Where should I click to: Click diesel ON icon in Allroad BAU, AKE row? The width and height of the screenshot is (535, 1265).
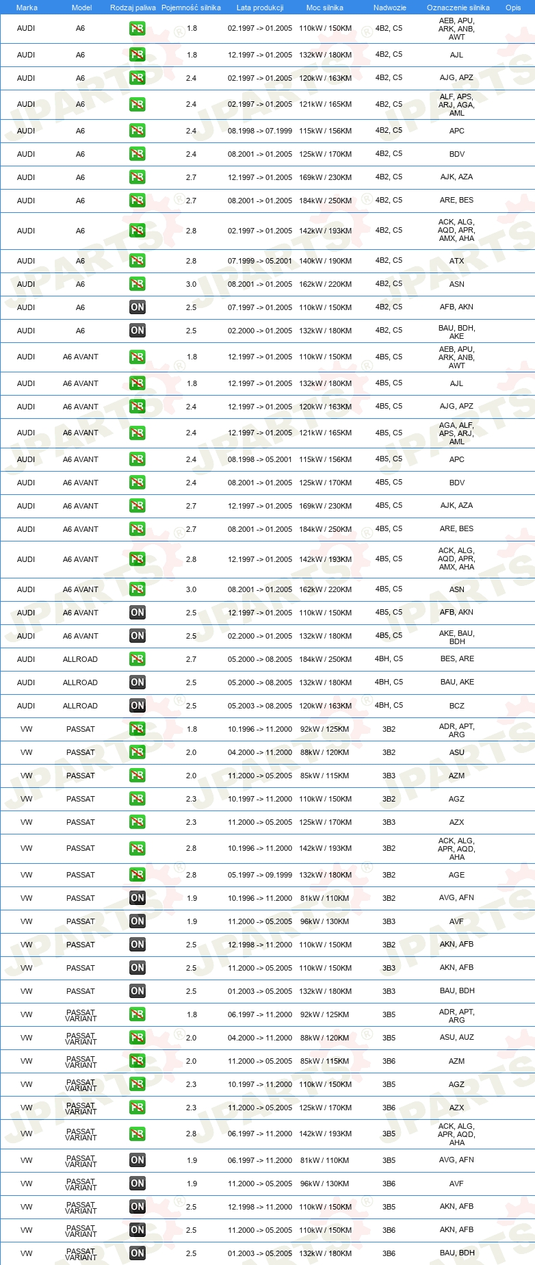(x=138, y=682)
